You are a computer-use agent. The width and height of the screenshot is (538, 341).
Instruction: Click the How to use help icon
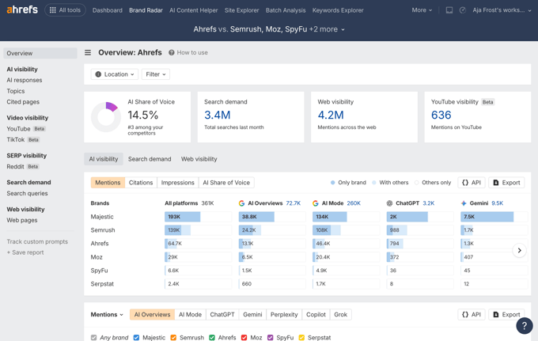point(171,52)
